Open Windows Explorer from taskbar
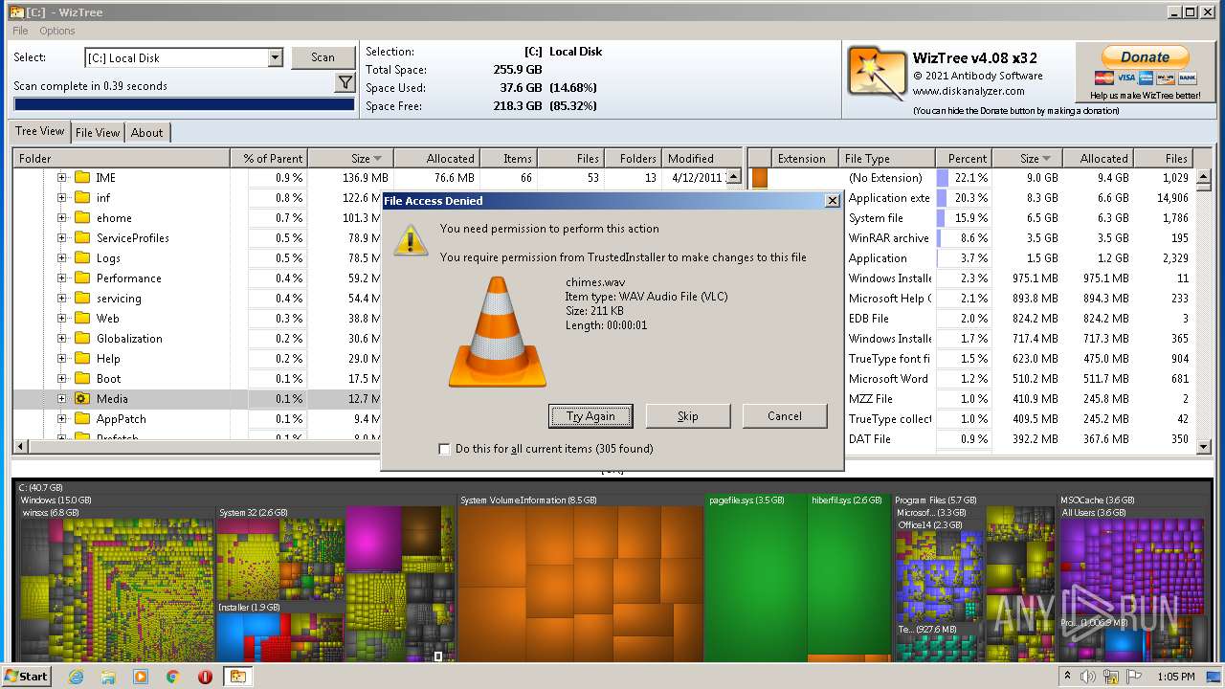This screenshot has height=689, width=1225. [108, 676]
